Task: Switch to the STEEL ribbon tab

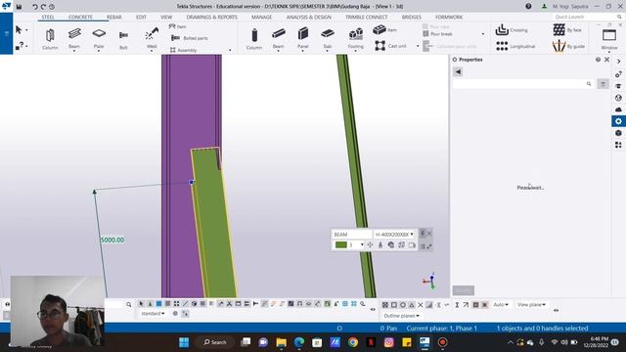Action: coord(48,18)
